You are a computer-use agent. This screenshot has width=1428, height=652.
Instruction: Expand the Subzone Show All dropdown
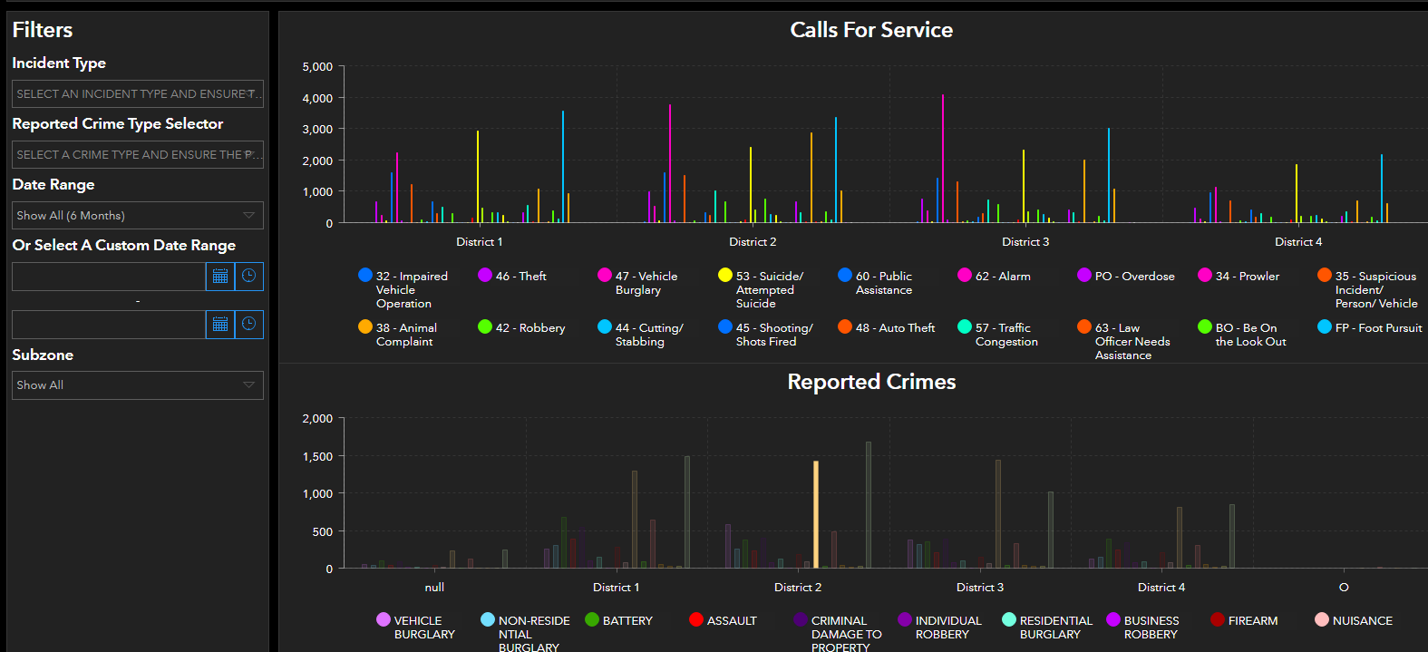(138, 384)
